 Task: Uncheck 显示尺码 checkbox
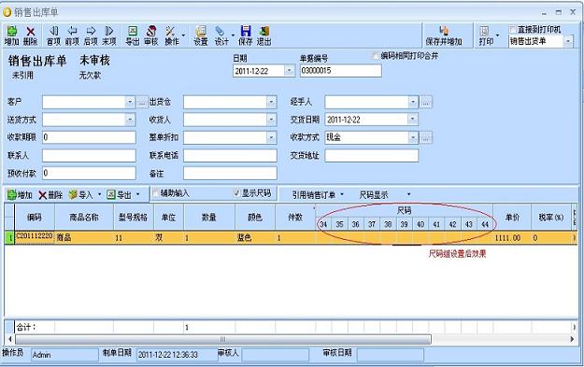coord(236,192)
